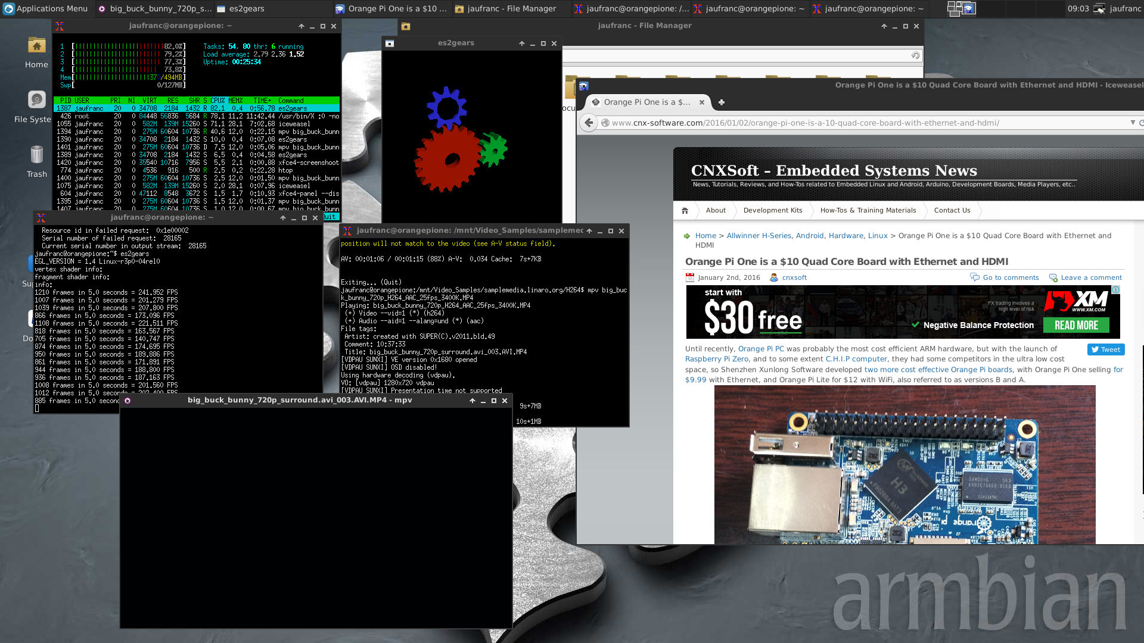The height and width of the screenshot is (643, 1144).
Task: Open 'two more cost effective Orange Pi boards' link
Action: click(938, 370)
